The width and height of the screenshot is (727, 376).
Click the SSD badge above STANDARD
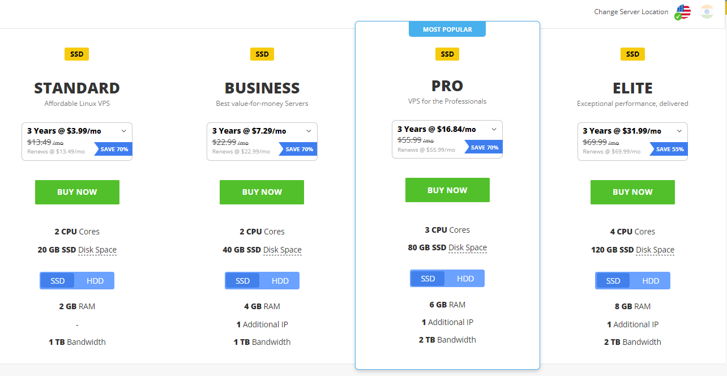tap(77, 54)
